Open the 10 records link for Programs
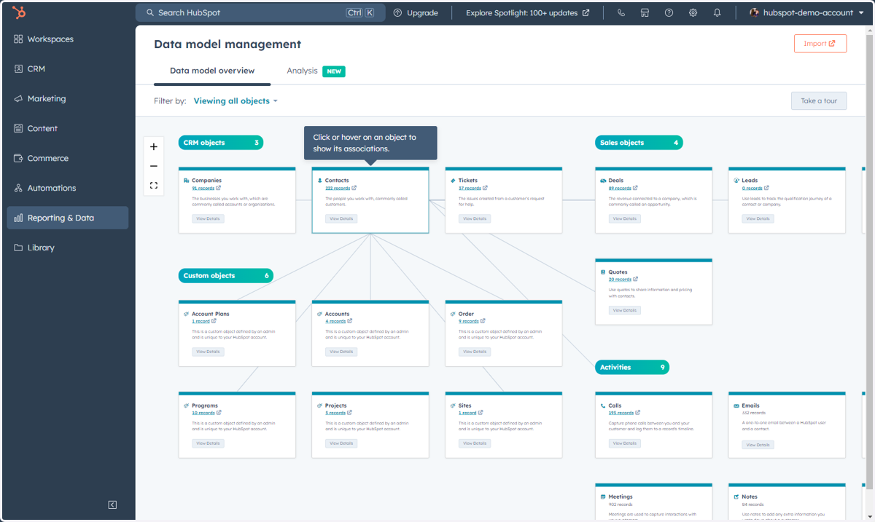The width and height of the screenshot is (875, 522). 203,413
